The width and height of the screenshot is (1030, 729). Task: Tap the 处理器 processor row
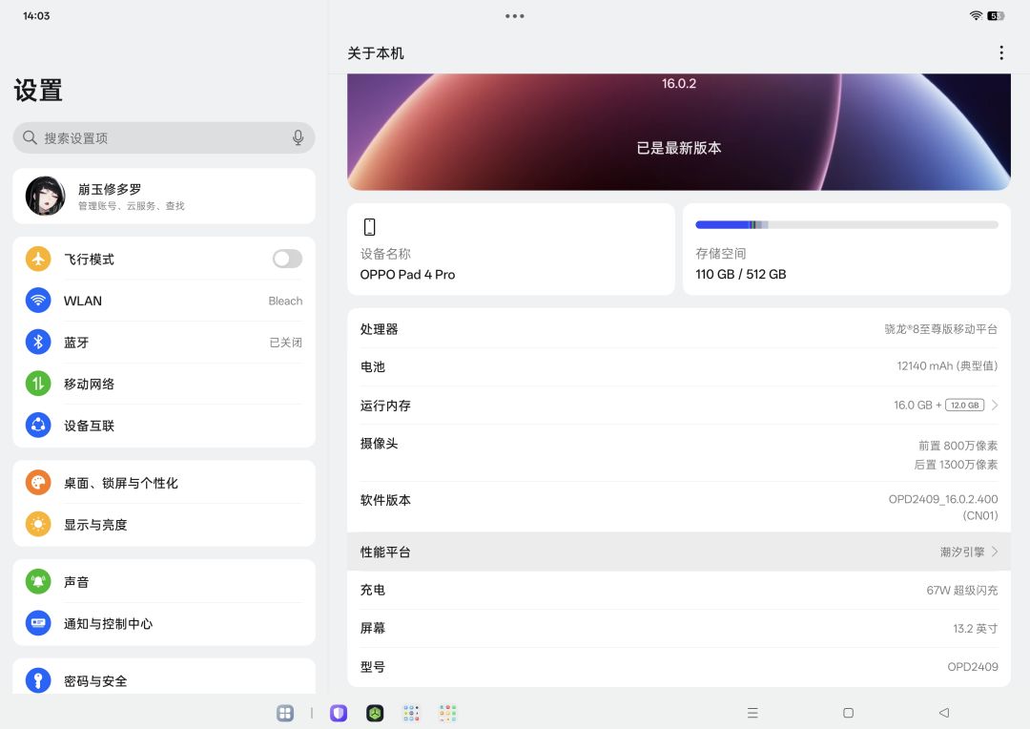pos(679,328)
